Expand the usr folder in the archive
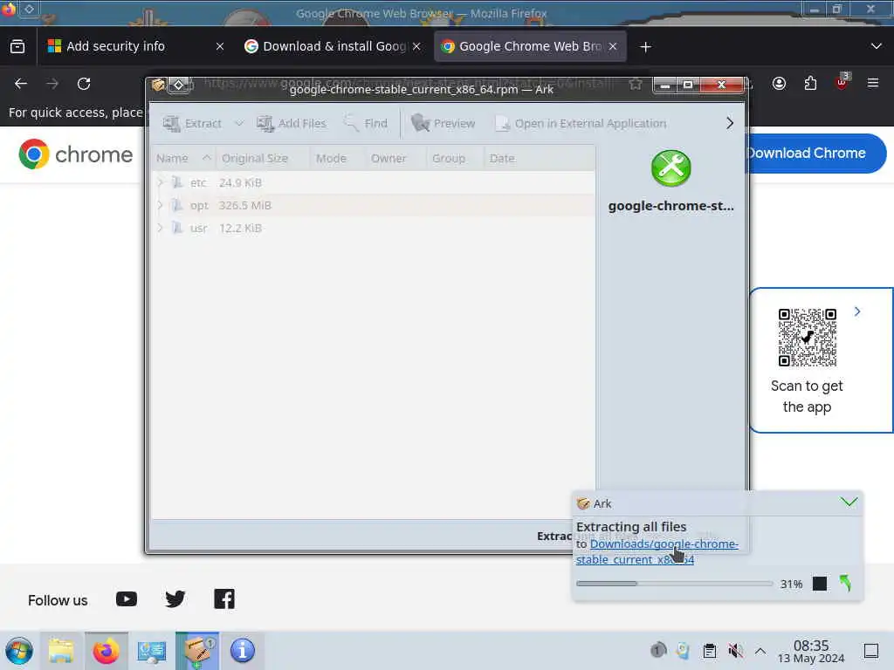 click(161, 228)
